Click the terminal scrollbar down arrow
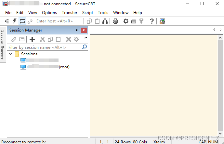Viewport: 224px width, 144px height. [220, 134]
